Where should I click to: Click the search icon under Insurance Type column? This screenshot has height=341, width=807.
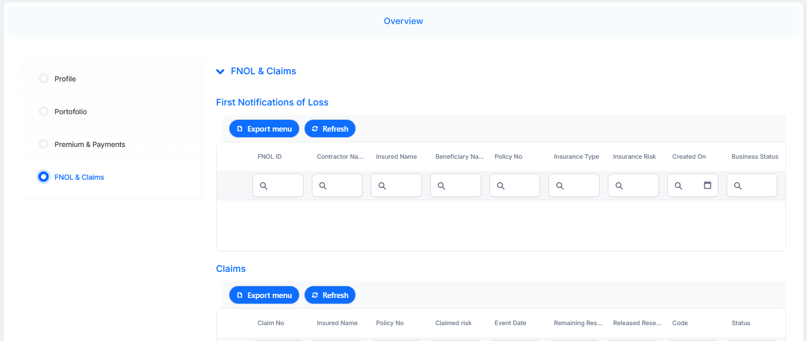(560, 186)
